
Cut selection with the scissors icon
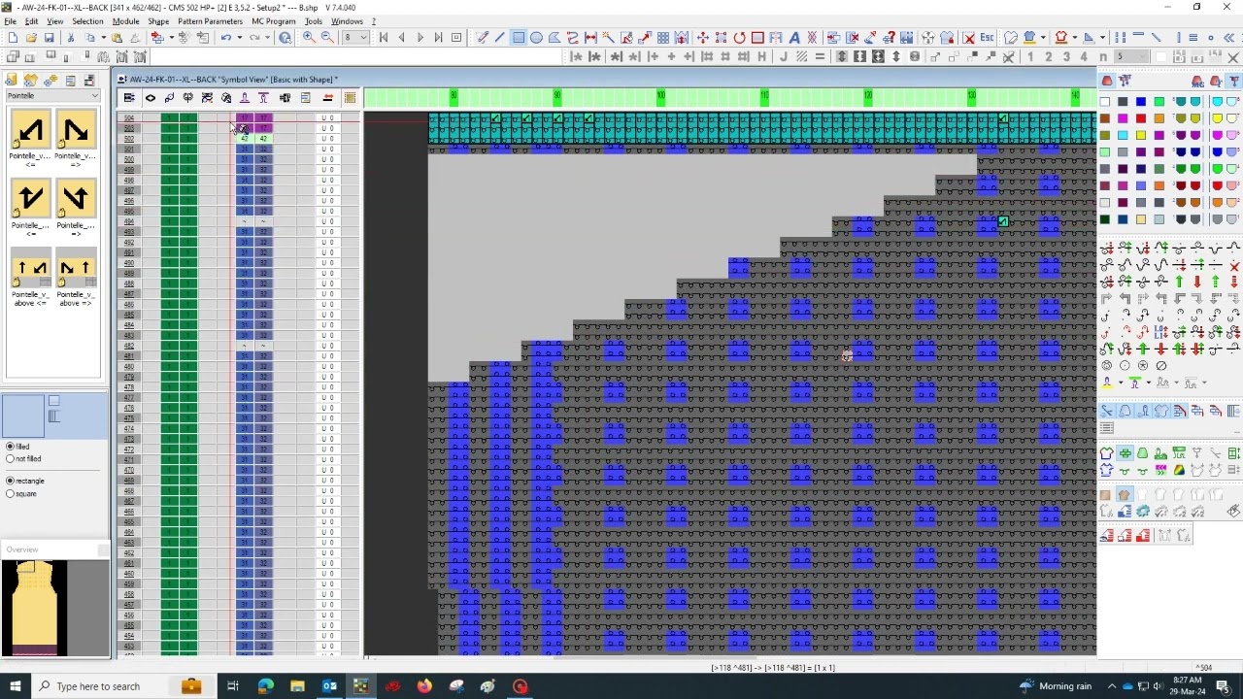tap(73, 38)
